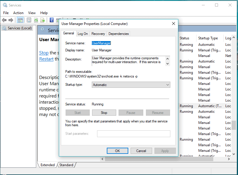238x175 pixels.
Task: Toggle the Show/Hide Console Tree toolbar icon
Action: pyautogui.click(x=20, y=20)
